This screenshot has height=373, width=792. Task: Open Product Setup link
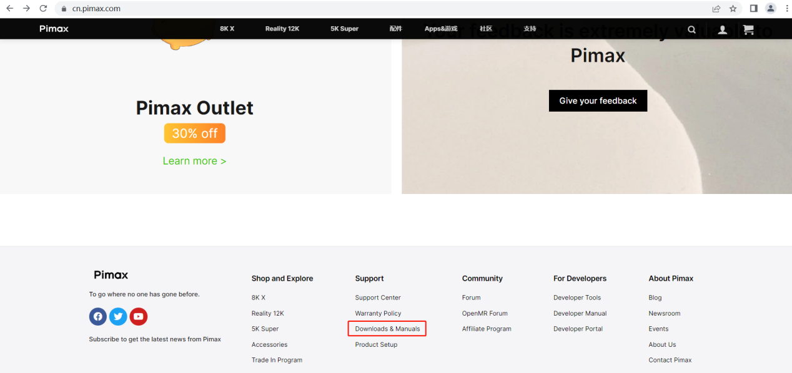click(x=377, y=344)
